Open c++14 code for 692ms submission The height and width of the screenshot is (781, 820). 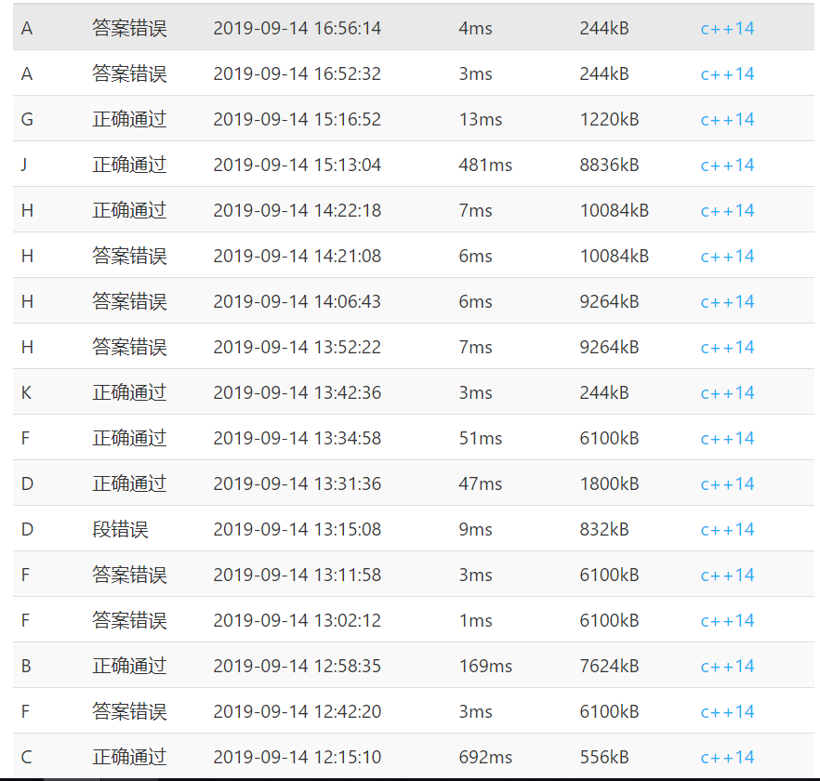[727, 757]
